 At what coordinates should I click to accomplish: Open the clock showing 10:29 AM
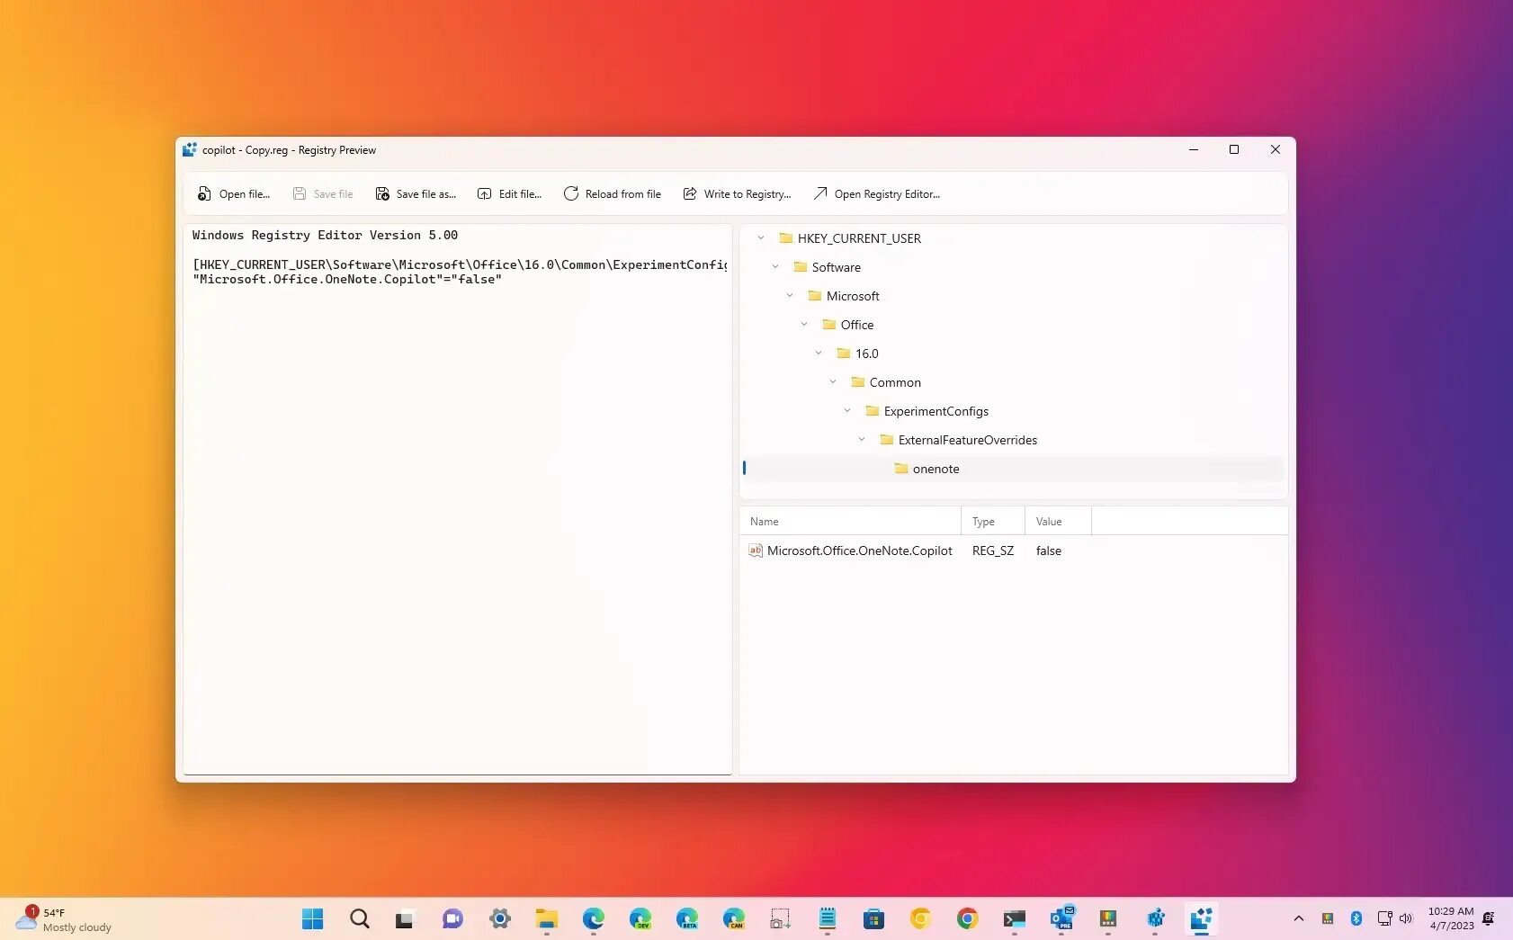[x=1451, y=918]
